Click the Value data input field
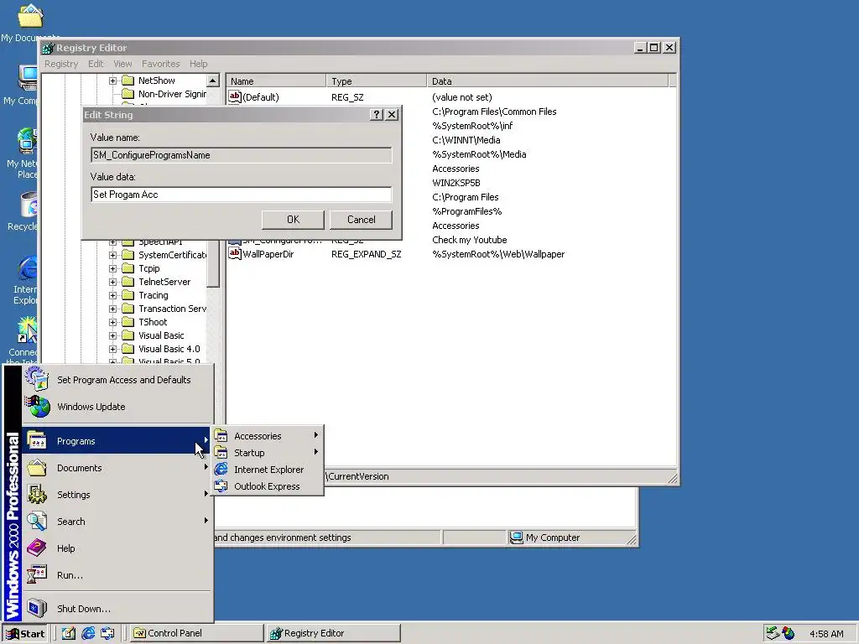The height and width of the screenshot is (644, 859). (241, 195)
